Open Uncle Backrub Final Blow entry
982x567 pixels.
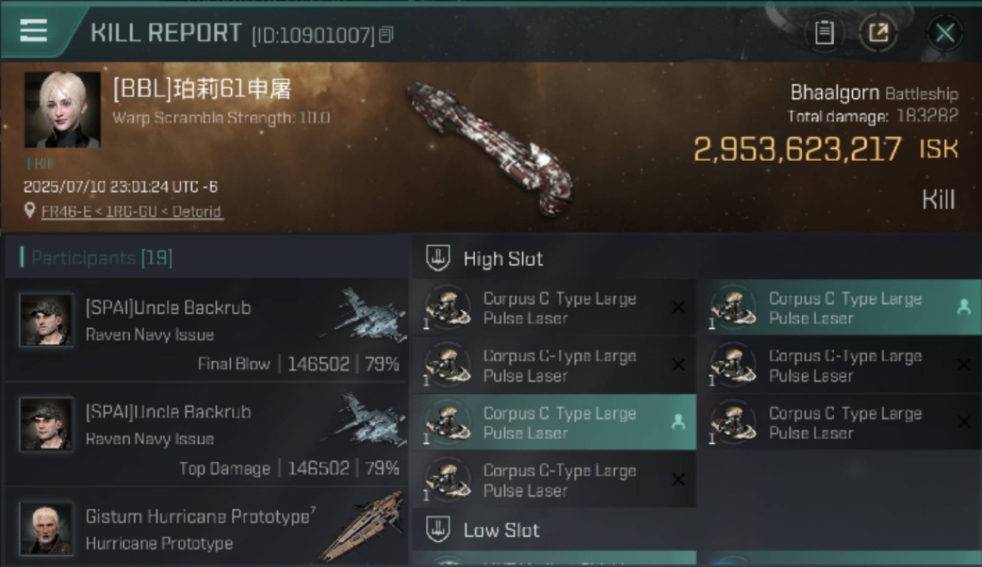click(x=206, y=330)
